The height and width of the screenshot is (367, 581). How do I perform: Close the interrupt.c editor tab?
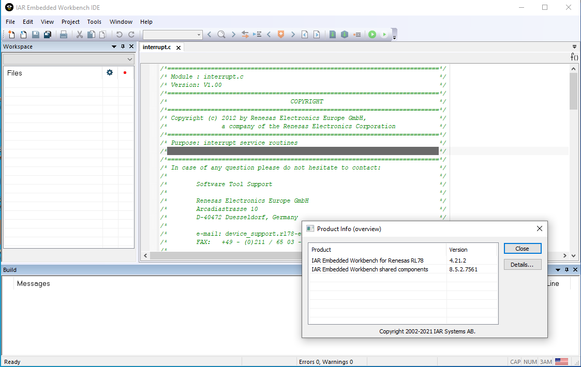pyautogui.click(x=178, y=48)
